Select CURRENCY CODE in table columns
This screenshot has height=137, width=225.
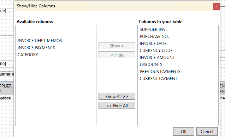pyautogui.click(x=156, y=50)
